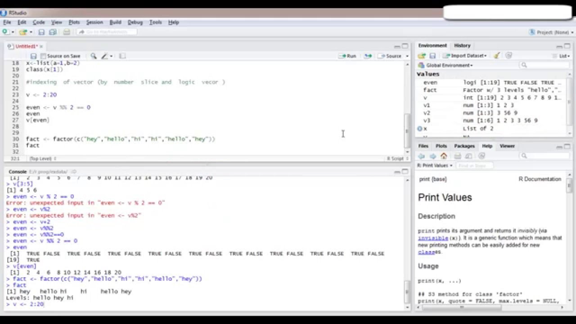576x324 pixels.
Task: Follow the classes link in help text
Action: [x=427, y=252]
